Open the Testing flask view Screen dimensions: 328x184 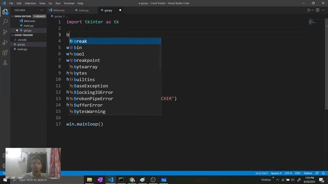(x=5, y=62)
